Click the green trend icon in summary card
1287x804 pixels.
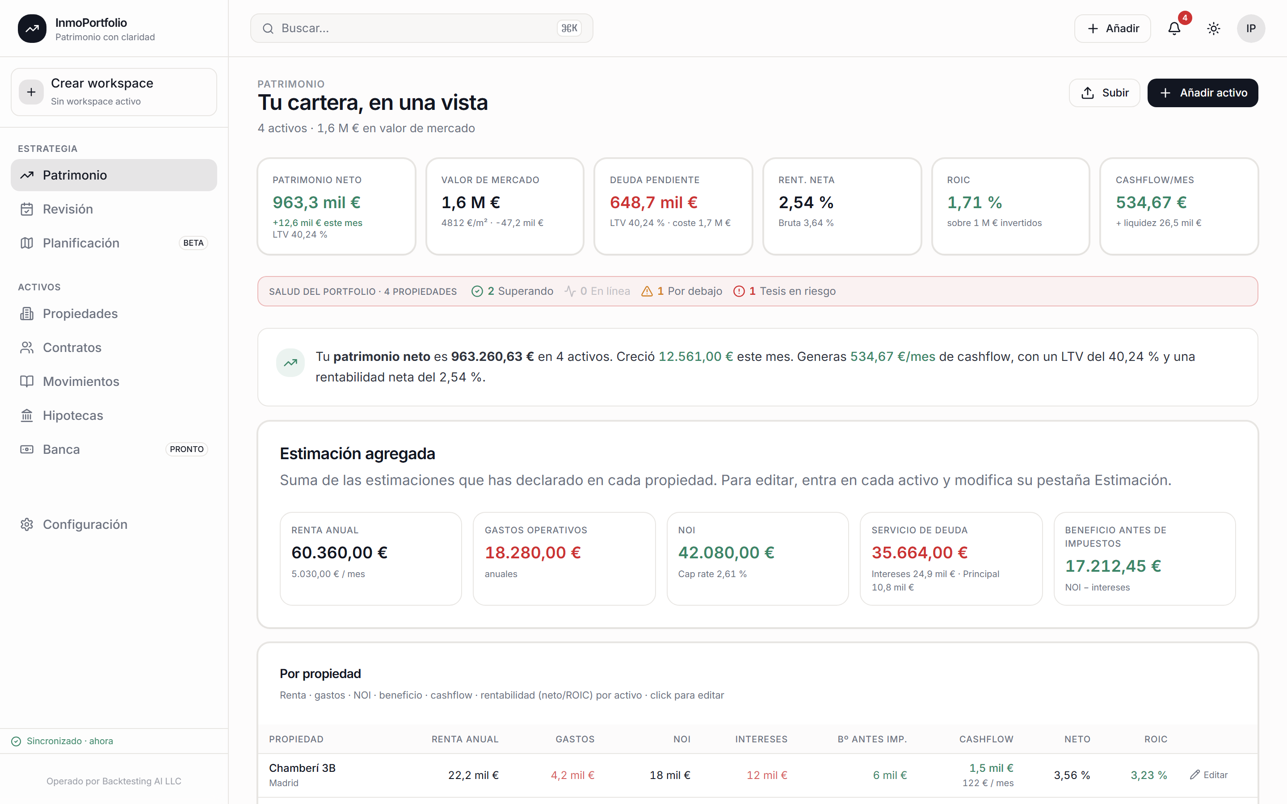tap(290, 363)
